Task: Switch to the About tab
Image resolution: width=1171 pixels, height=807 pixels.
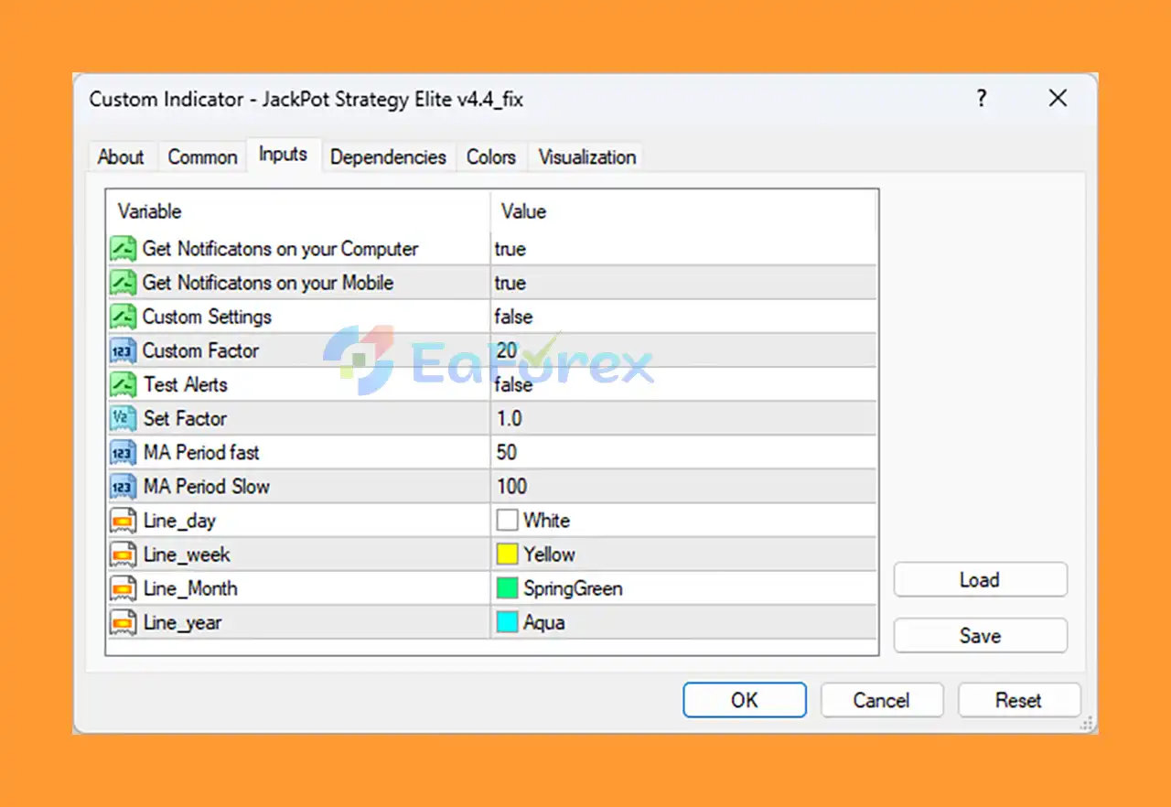Action: point(121,156)
